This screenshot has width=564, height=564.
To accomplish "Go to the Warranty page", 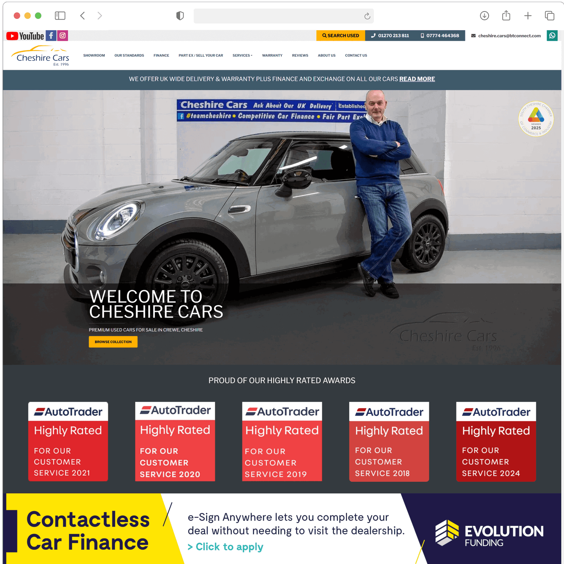I will pos(272,56).
